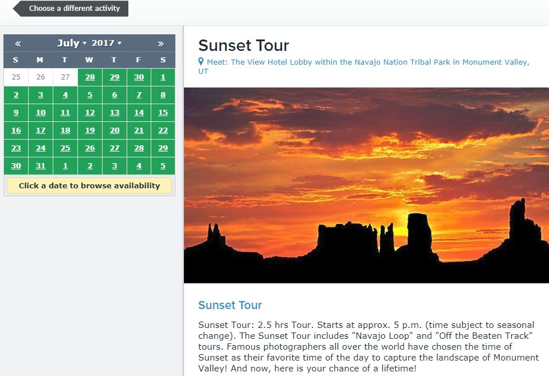This screenshot has height=376, width=549.
Task: Choose July 10 on the calendar
Action: tap(41, 113)
